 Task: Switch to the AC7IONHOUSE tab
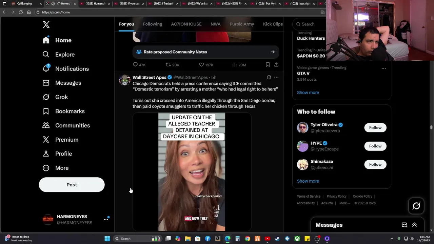coord(186,24)
